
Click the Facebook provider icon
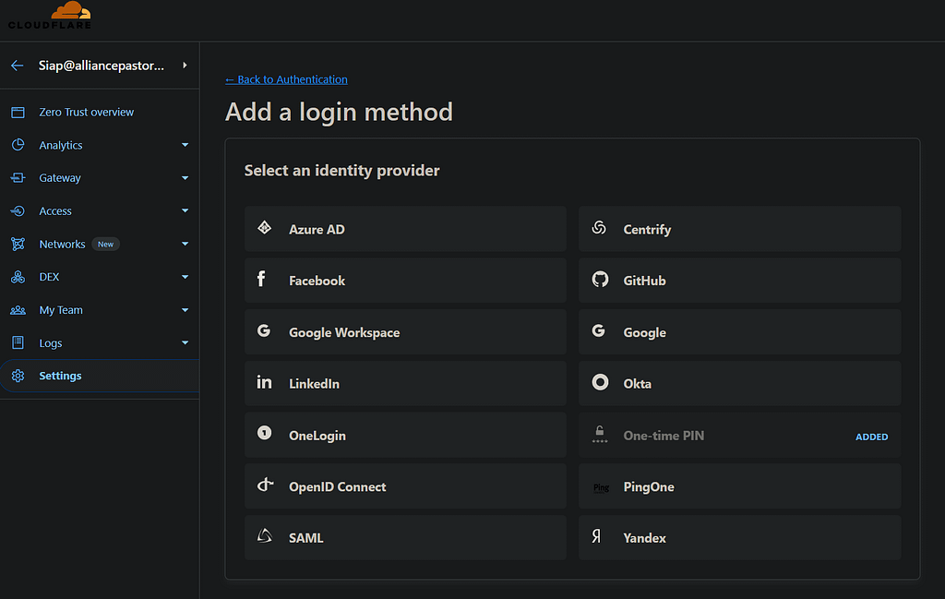(x=263, y=280)
